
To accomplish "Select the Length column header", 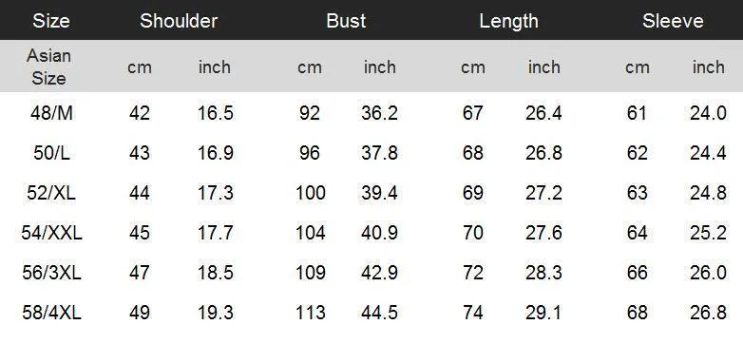I will click(x=509, y=21).
